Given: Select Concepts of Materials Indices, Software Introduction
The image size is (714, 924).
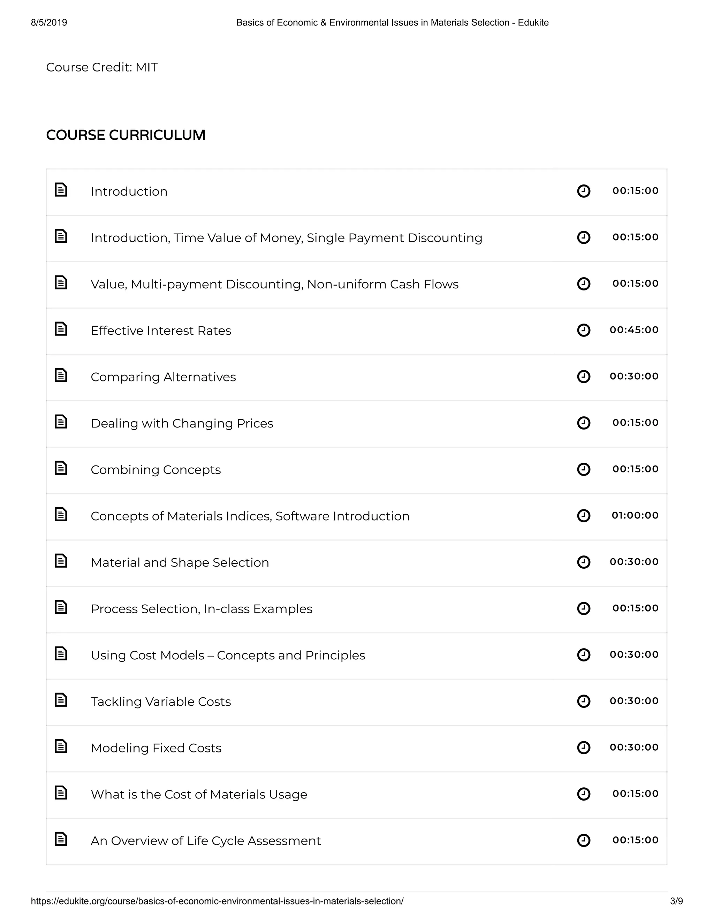Looking at the screenshot, I should [250, 516].
